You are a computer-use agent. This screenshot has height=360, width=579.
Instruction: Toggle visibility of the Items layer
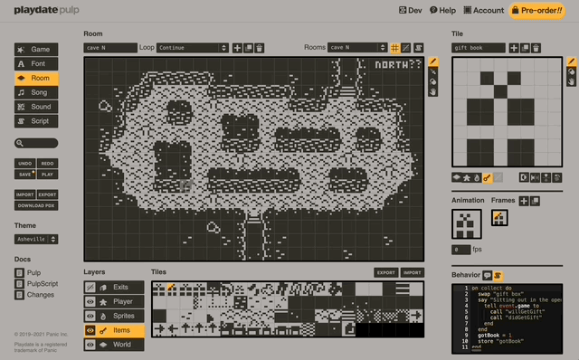click(x=90, y=330)
